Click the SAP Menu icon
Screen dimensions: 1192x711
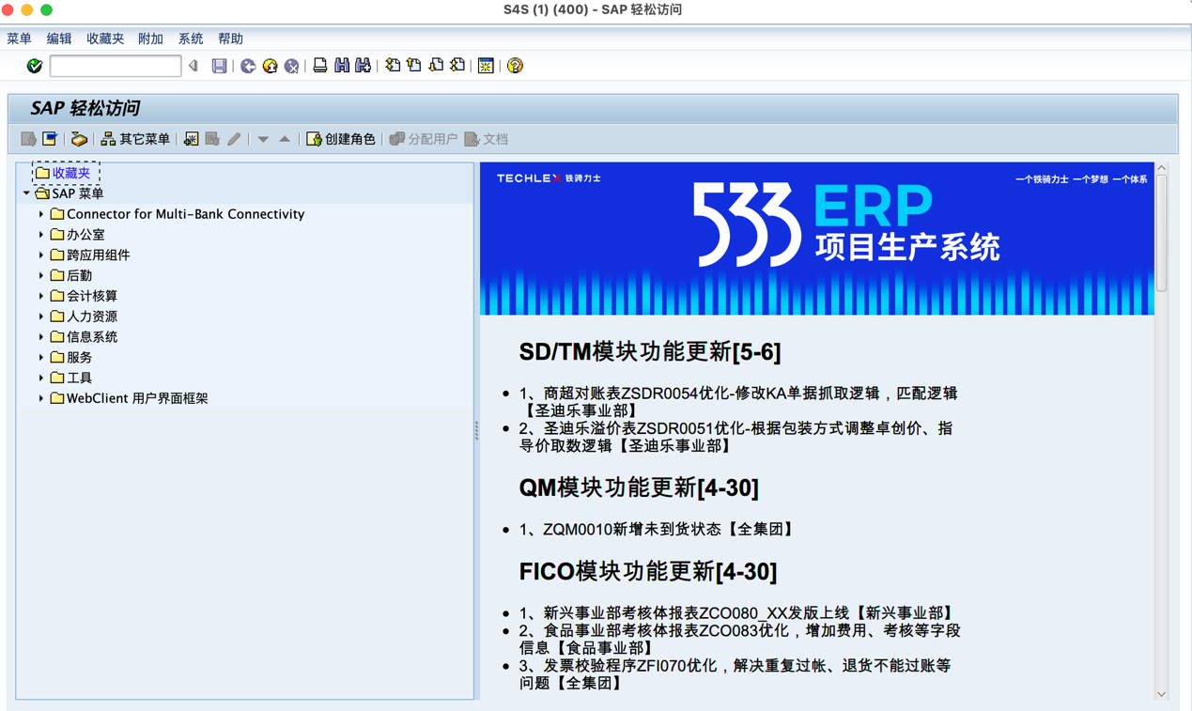(x=50, y=139)
